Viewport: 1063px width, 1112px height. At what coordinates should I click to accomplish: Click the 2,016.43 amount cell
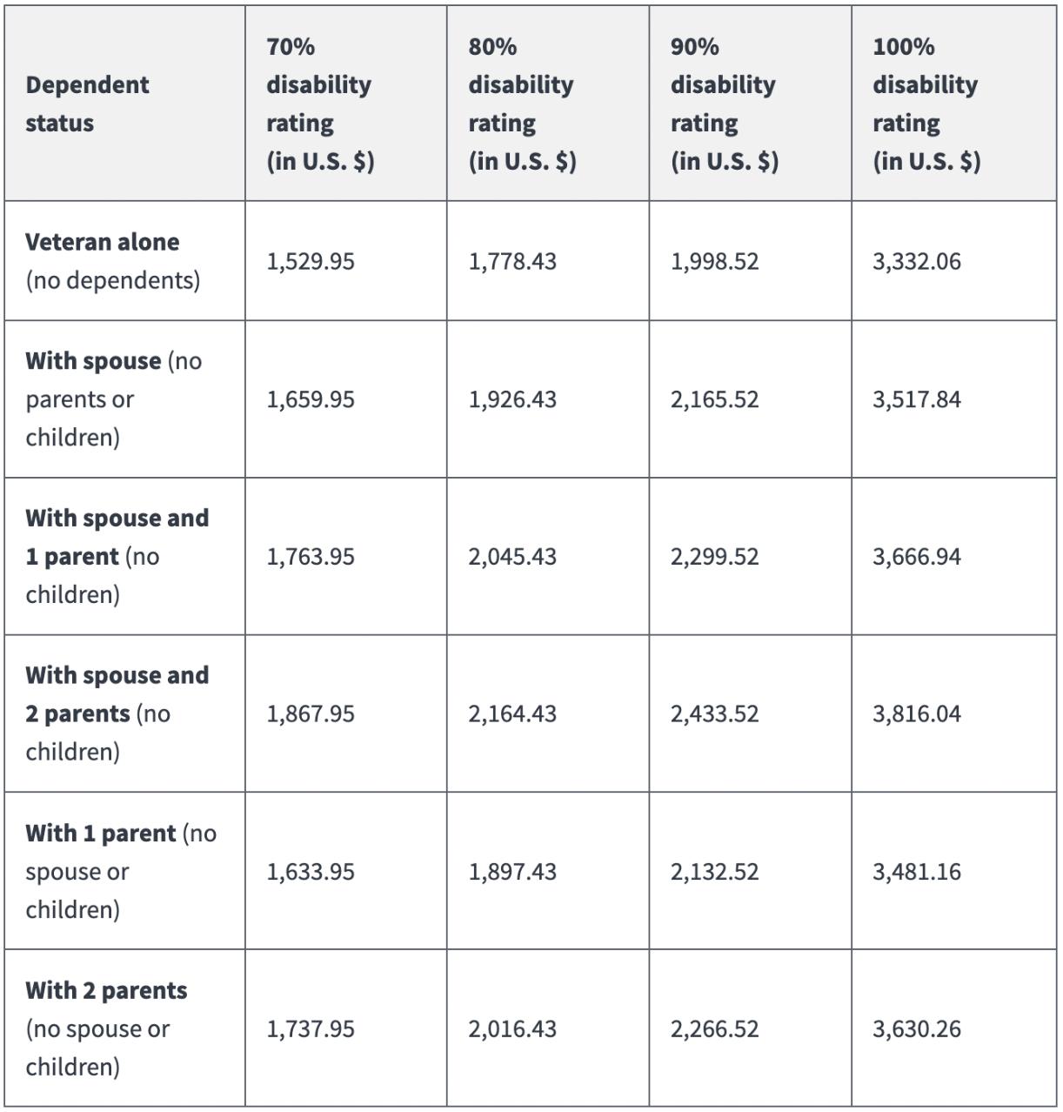coord(512,1029)
